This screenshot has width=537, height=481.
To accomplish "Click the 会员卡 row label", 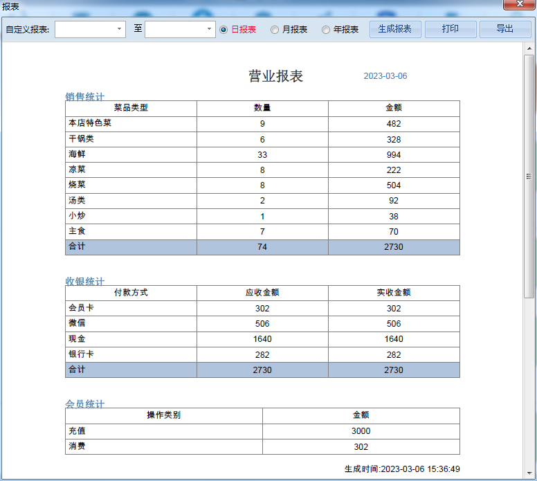I will [81, 308].
